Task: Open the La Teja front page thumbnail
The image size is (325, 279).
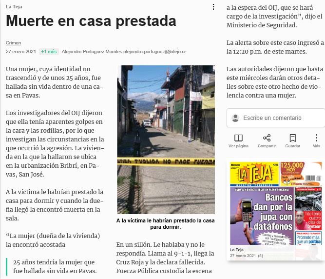Action: point(276,203)
